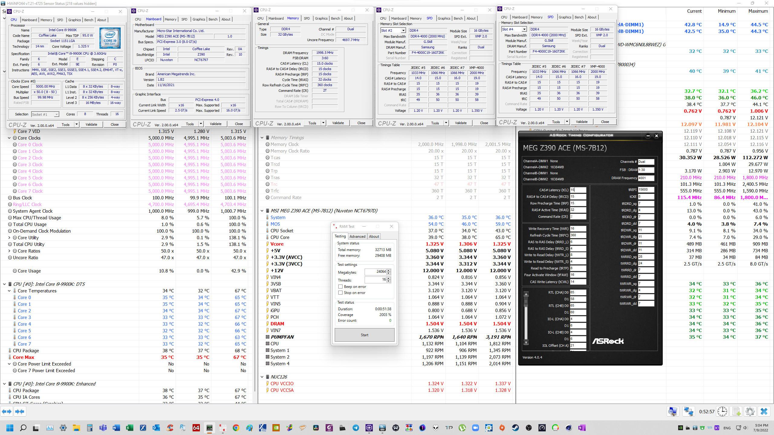The height and width of the screenshot is (435, 774).
Task: Increase Megabytes stepper up arrow
Action: [389, 271]
